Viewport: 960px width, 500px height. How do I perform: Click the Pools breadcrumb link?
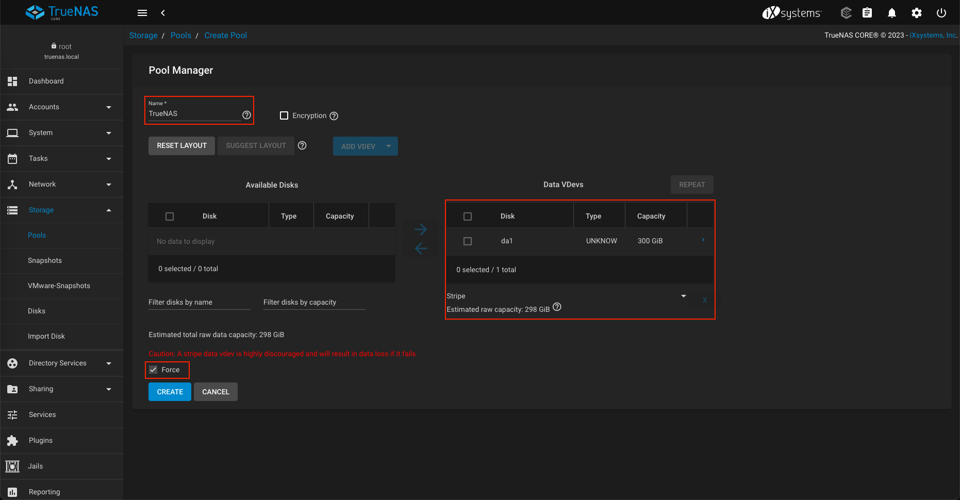[x=180, y=36]
